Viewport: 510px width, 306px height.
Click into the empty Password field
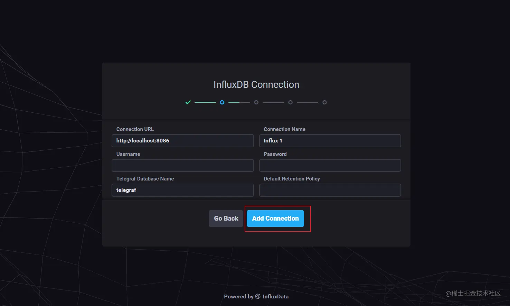click(x=330, y=165)
